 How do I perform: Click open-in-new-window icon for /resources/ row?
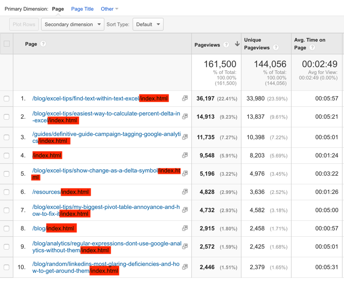click(185, 192)
